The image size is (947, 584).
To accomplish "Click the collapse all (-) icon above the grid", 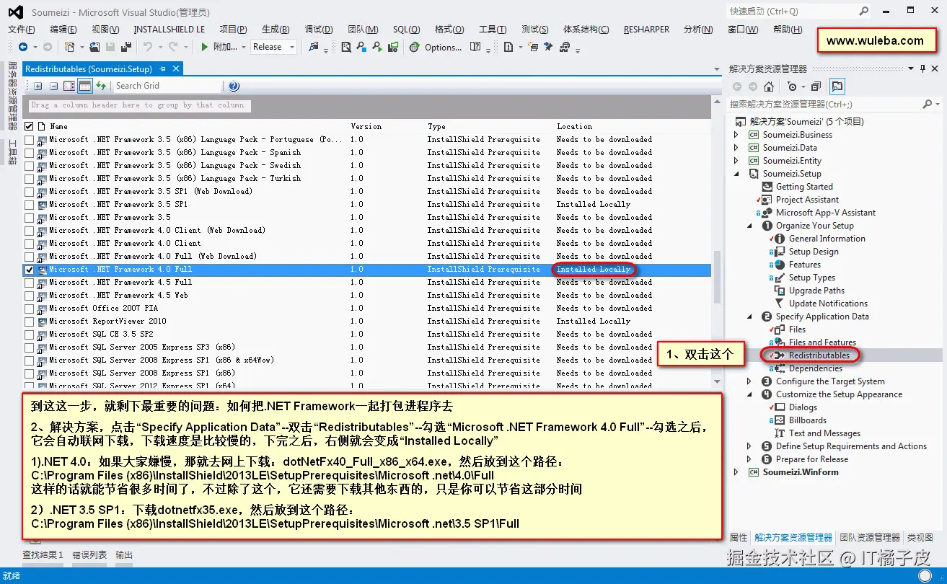I will pyautogui.click(x=53, y=86).
